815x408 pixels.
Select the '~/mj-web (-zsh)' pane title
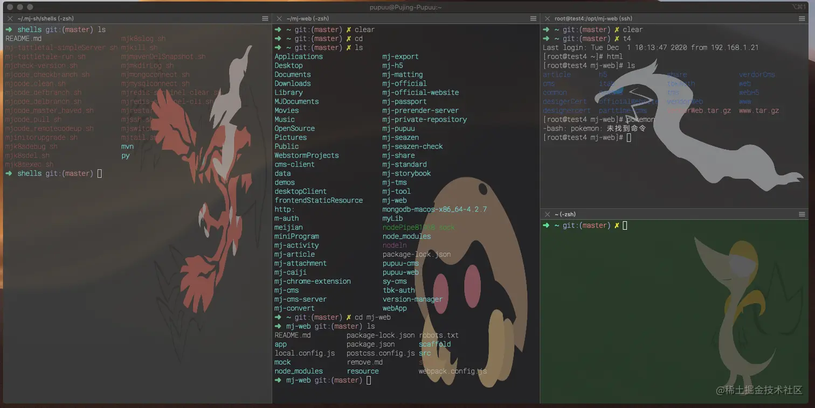[x=308, y=19]
